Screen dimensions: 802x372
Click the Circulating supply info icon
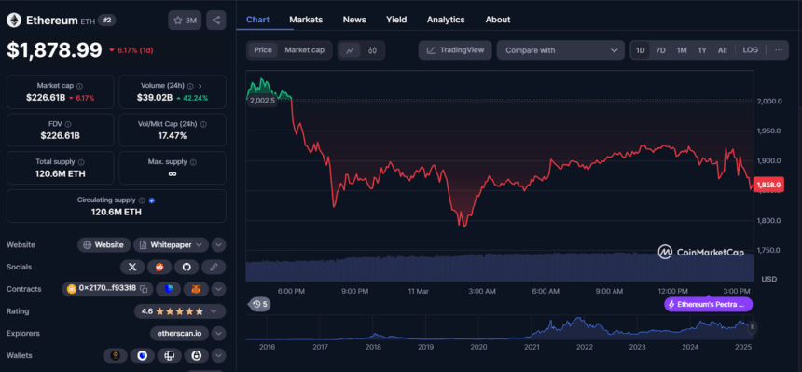[x=142, y=200]
